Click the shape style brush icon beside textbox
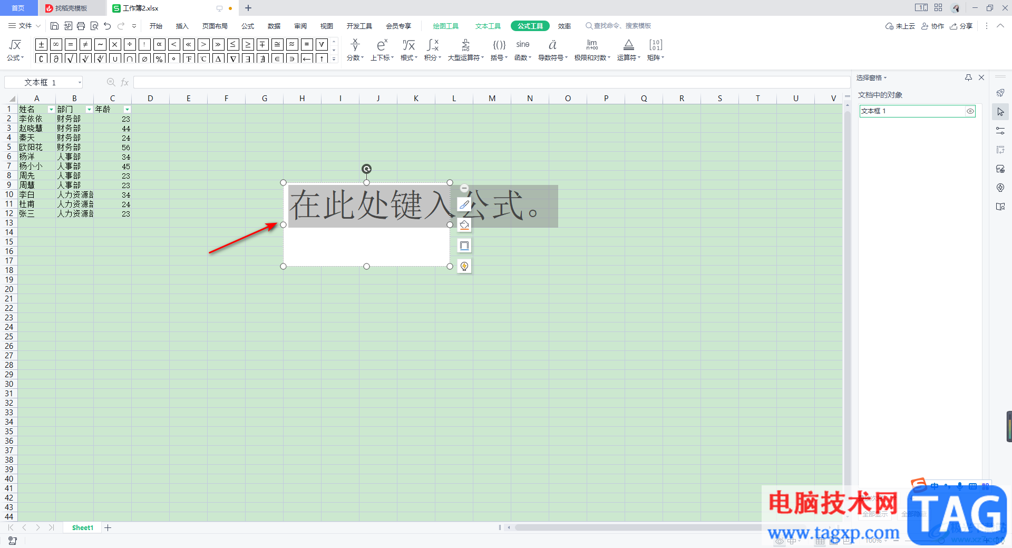 click(x=464, y=204)
